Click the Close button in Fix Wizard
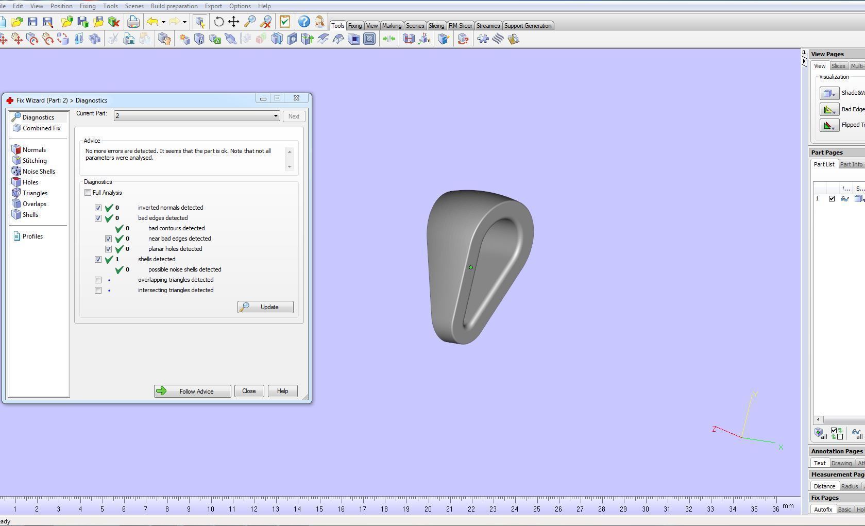Image resolution: width=865 pixels, height=526 pixels. point(249,391)
